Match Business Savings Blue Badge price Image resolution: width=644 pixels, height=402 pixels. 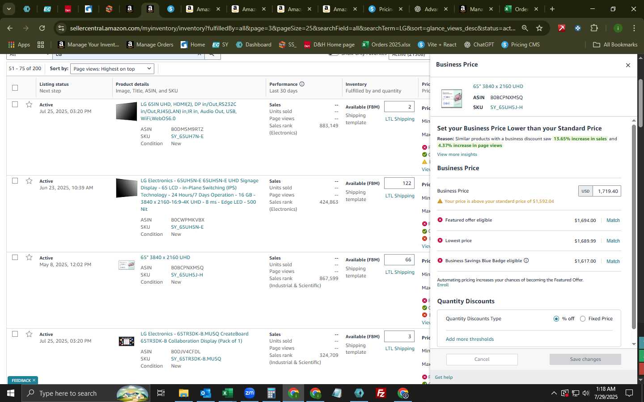(x=613, y=261)
